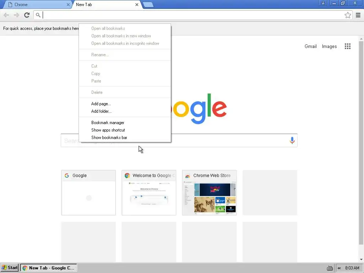Open the Chrome Web Store thumbnail
This screenshot has width=364, height=273.
(x=209, y=193)
